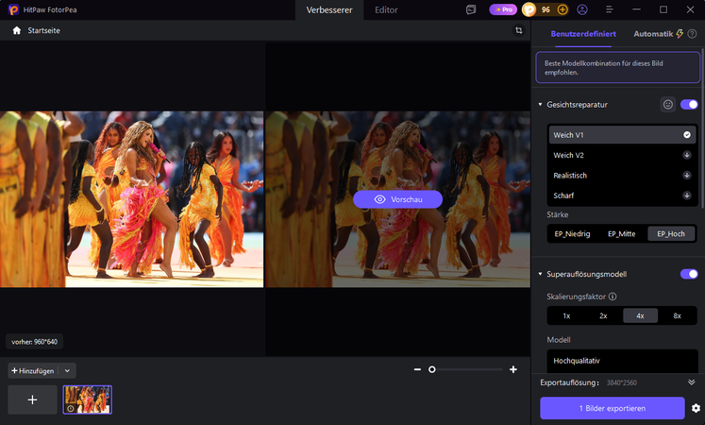Open the face selection smiley icon
Viewport: 705px width, 425px height.
pos(667,104)
